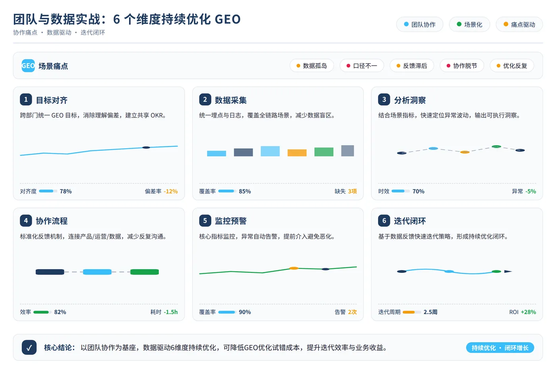Select the 口径不一 pain-point tag
The height and width of the screenshot is (370, 556).
362,66
